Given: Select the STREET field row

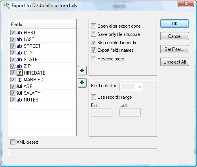Looking at the screenshot, I should point(42,46).
